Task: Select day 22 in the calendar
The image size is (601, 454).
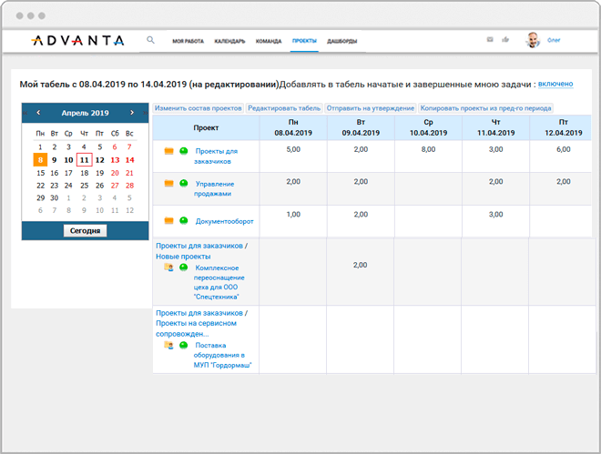Action: (41, 186)
